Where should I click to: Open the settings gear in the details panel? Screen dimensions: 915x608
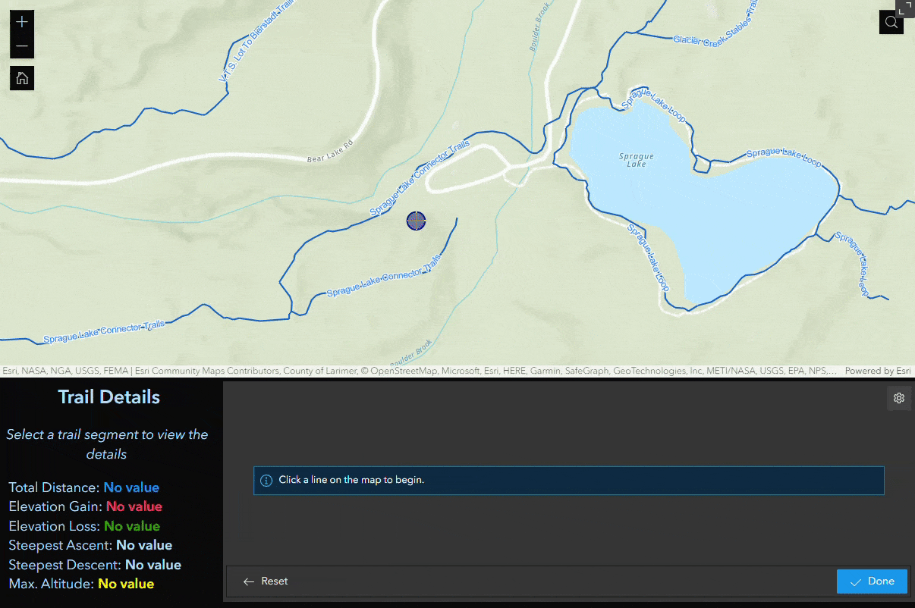(x=899, y=397)
